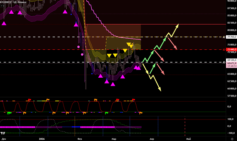The image size is (237, 141).
Task: Click the Май label on the time axis
Action: tap(188, 139)
